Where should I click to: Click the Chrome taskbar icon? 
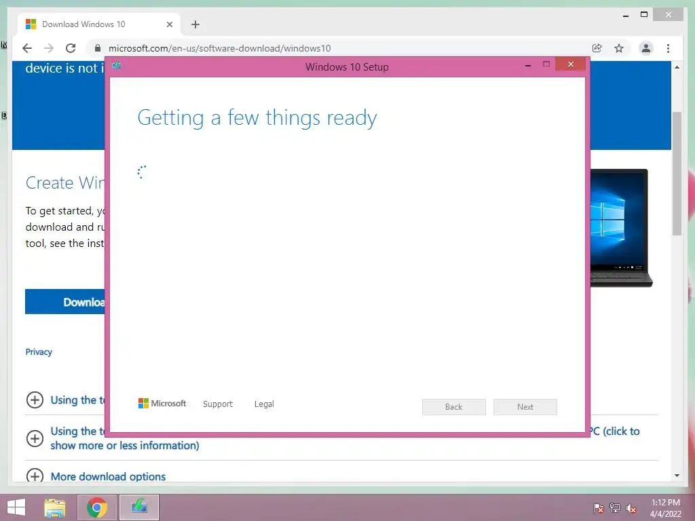pyautogui.click(x=97, y=507)
